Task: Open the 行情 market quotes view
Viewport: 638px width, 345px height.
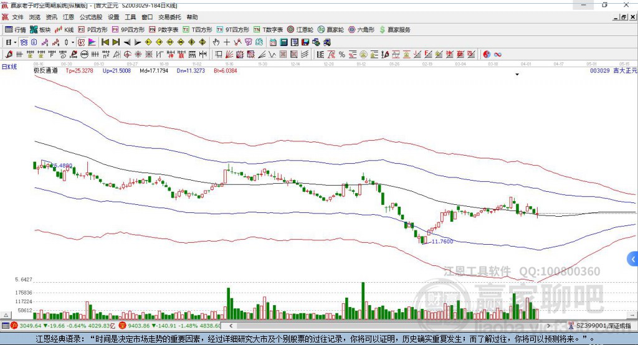Action: click(16, 30)
